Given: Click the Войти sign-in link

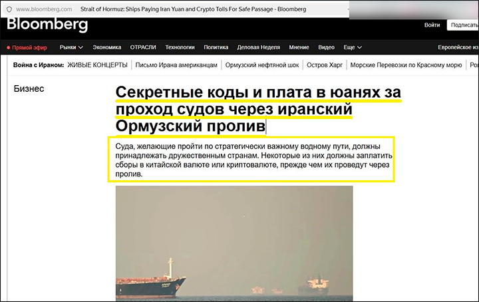Looking at the screenshot, I should click(x=432, y=25).
